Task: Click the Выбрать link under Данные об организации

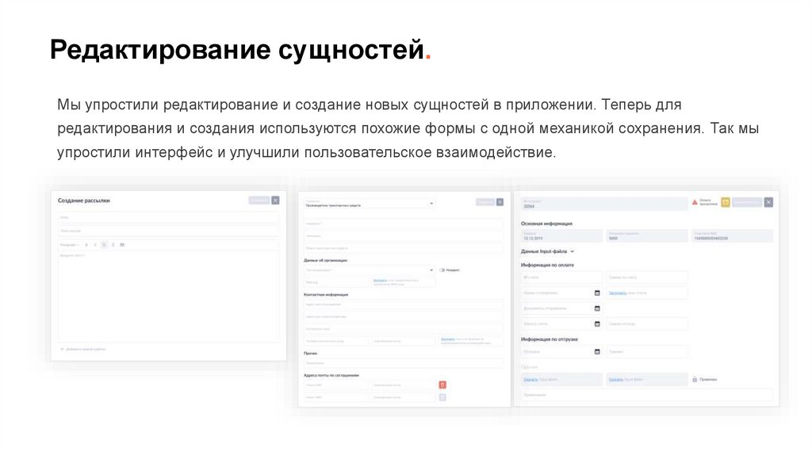Action: [380, 281]
